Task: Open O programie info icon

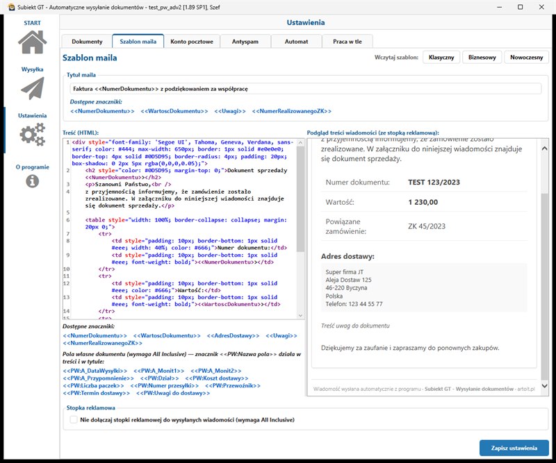Action: coord(32,181)
